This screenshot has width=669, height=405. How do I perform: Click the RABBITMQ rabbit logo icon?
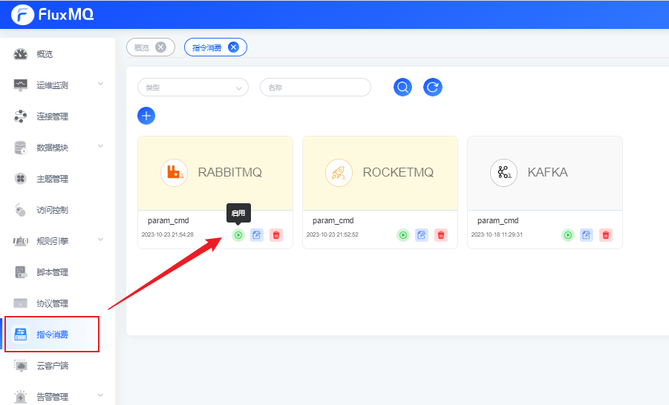point(174,173)
